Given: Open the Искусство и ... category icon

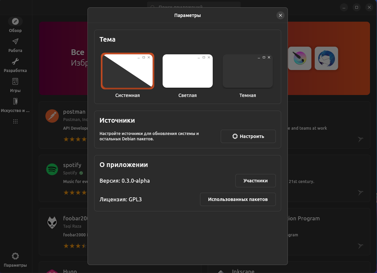Looking at the screenshot, I should pos(15,101).
